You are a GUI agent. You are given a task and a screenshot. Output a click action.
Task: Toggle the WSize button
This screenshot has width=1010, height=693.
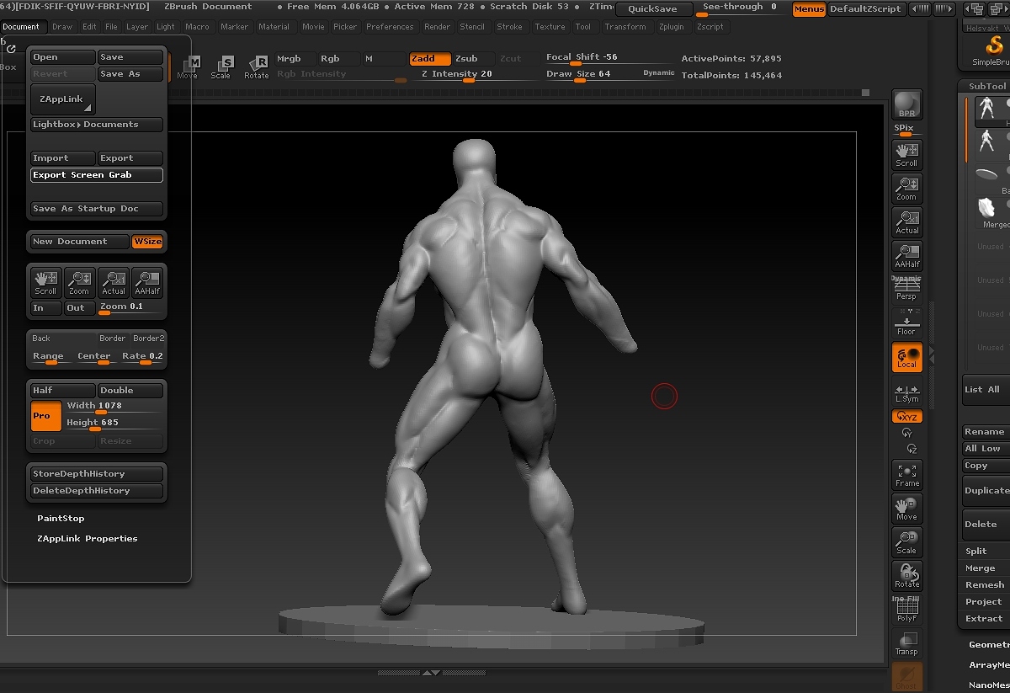click(147, 242)
